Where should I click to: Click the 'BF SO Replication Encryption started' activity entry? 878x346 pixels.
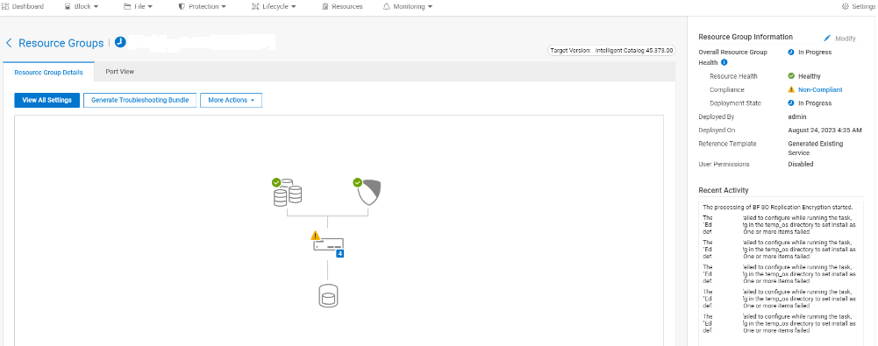pyautogui.click(x=778, y=207)
